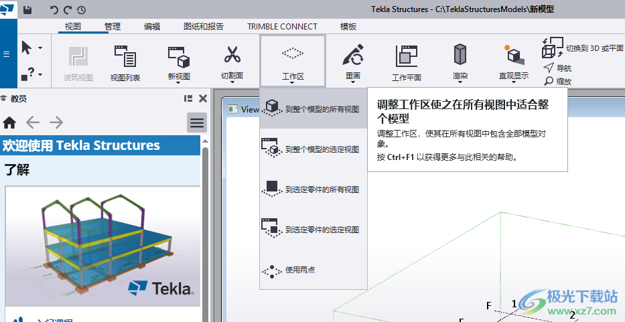The image size is (625, 322).
Task: Open the 教员 panel hamburger menu
Action: click(197, 123)
